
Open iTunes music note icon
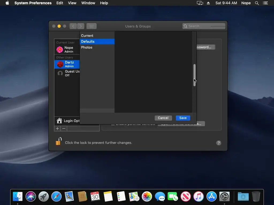199,196
